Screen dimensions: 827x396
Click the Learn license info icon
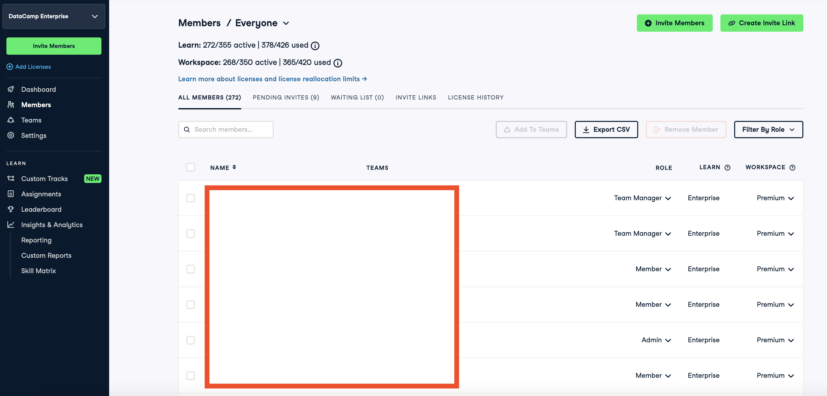[315, 46]
